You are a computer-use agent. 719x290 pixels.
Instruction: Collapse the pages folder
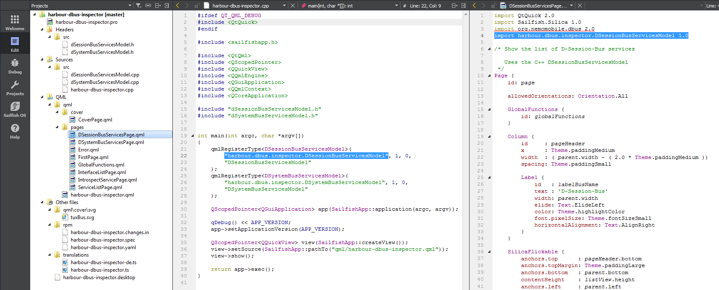click(x=57, y=127)
